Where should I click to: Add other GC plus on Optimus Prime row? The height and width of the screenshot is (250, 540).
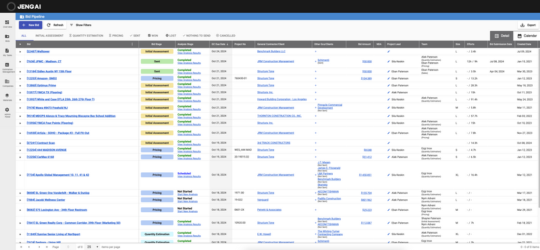(315, 85)
